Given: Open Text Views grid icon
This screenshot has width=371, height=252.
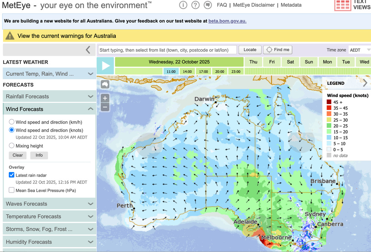Looking at the screenshot, I should tap(342, 4).
